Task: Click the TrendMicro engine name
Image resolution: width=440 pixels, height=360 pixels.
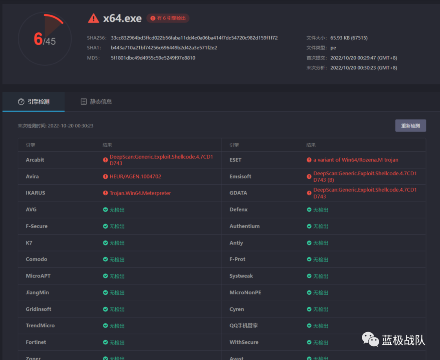Action: [x=40, y=325]
